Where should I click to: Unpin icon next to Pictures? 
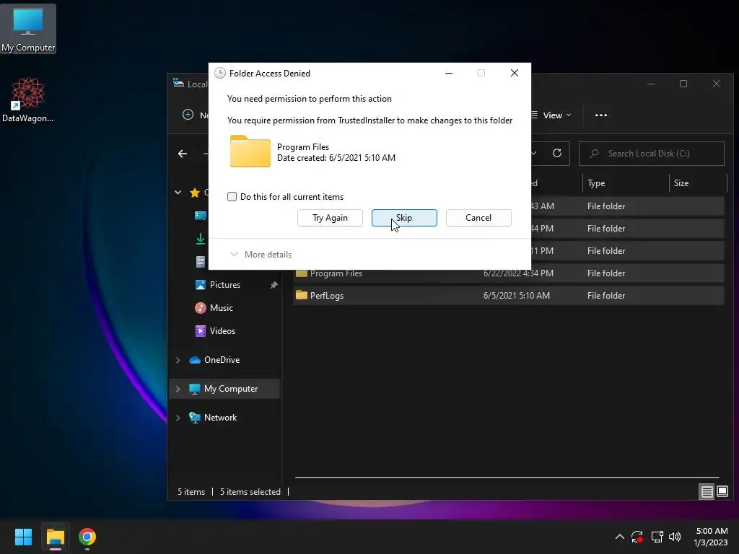[274, 285]
